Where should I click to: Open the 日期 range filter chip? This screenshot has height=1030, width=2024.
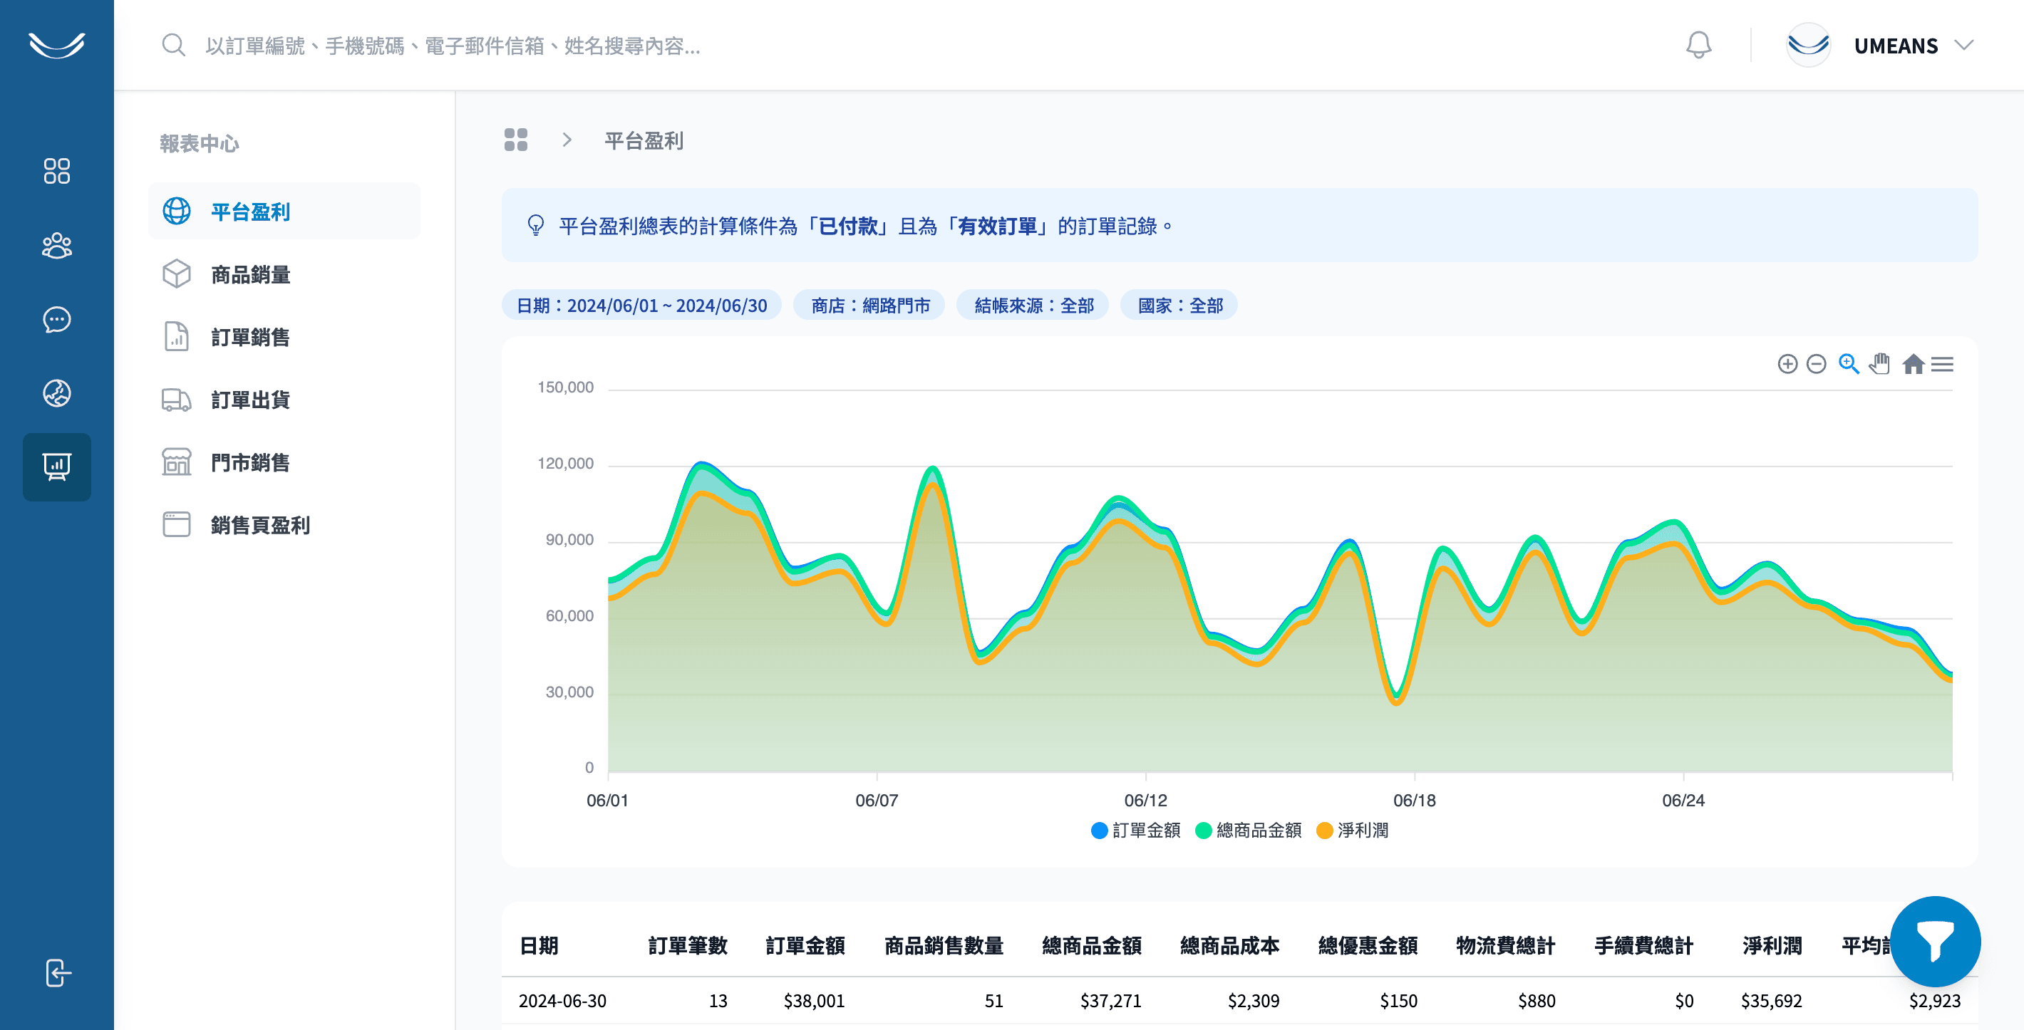pyautogui.click(x=641, y=306)
